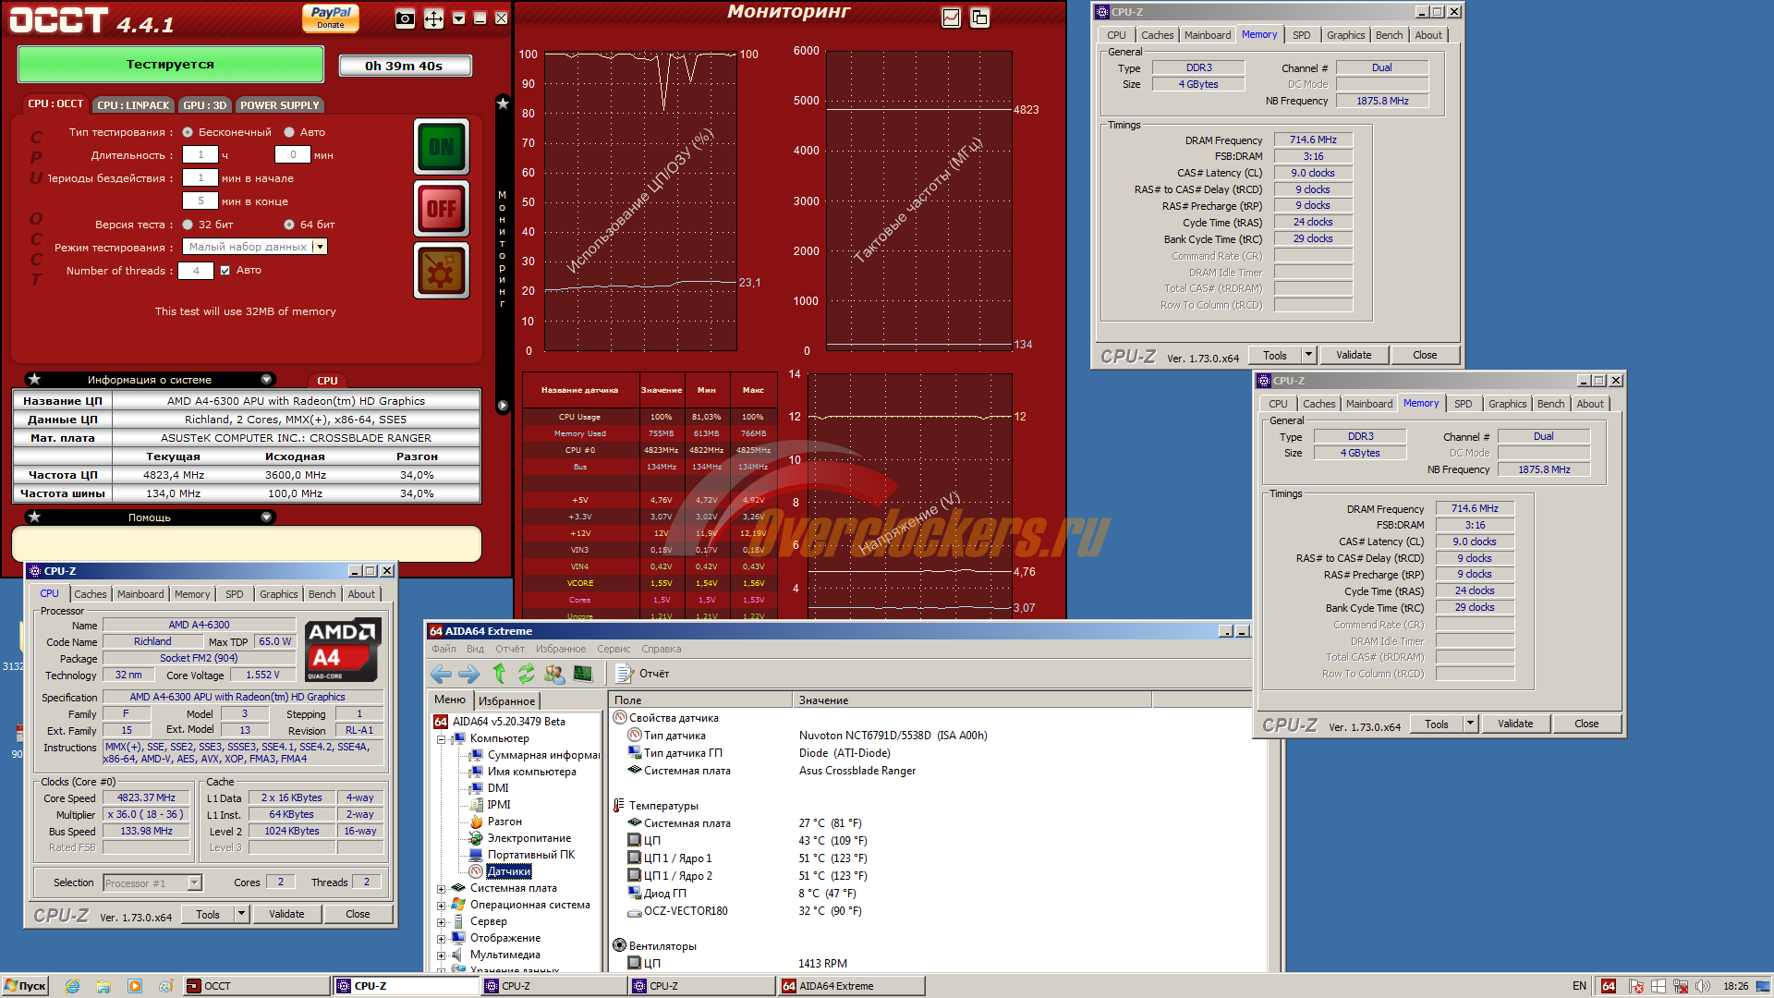1774x998 pixels.
Task: Open the AIDA64 Report (Отчёт) toolbar icon
Action: (x=625, y=674)
